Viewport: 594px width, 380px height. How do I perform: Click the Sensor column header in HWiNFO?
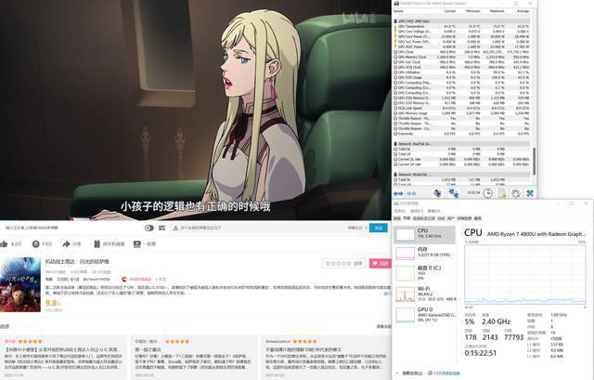click(398, 11)
